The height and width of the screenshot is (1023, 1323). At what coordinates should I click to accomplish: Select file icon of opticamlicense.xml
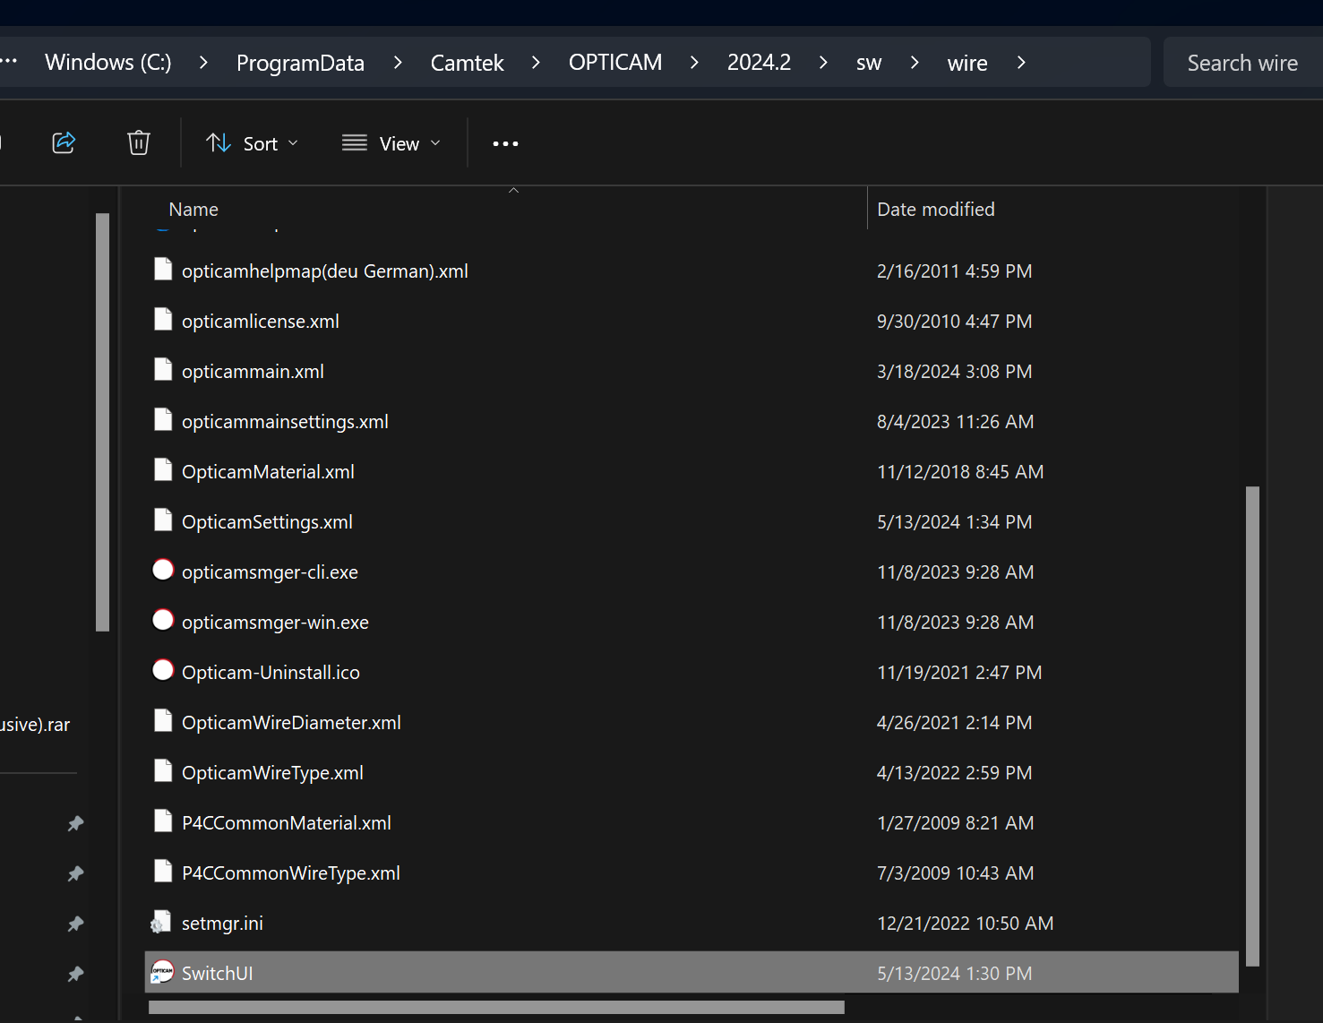(x=163, y=320)
